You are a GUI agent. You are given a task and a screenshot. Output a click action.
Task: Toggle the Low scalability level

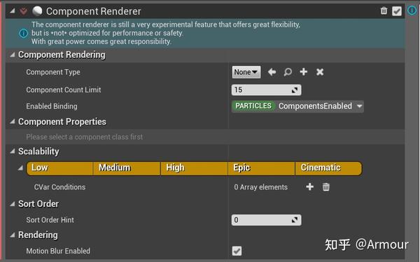tap(59, 168)
